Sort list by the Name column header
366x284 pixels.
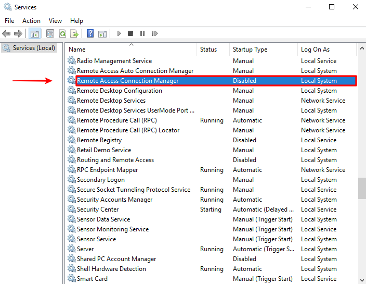click(x=77, y=50)
